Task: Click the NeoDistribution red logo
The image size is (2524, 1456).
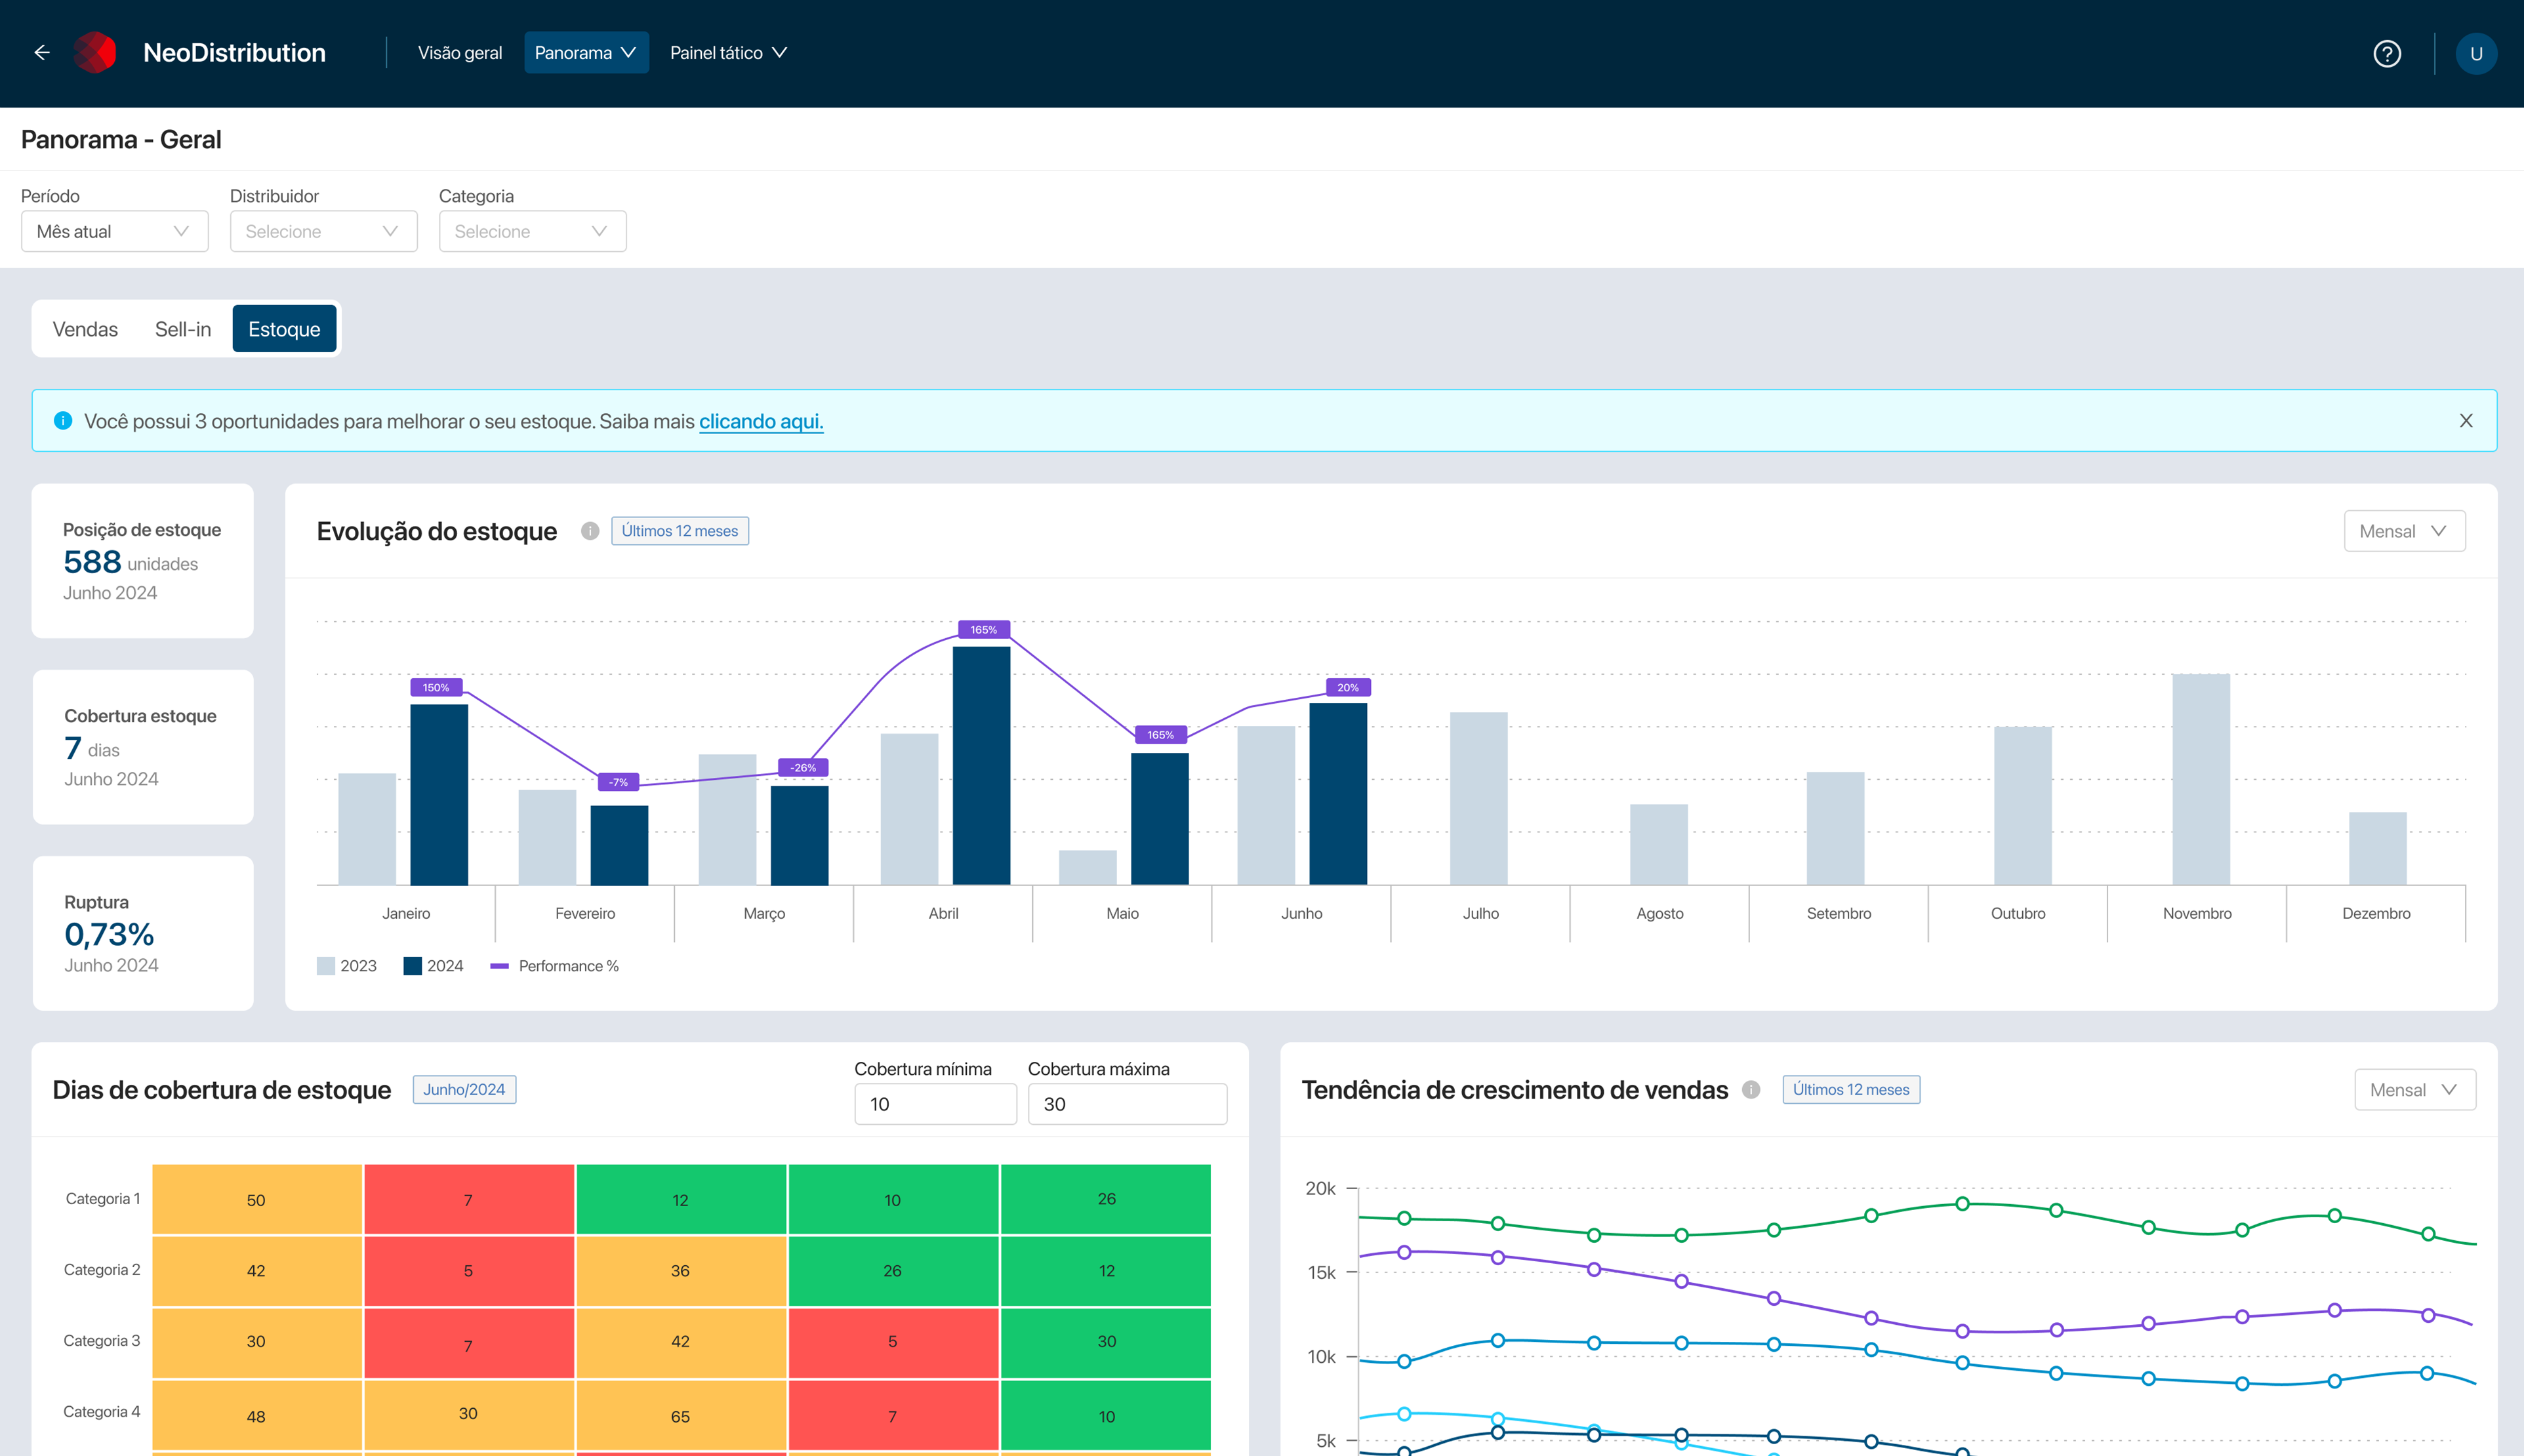Action: [x=95, y=53]
